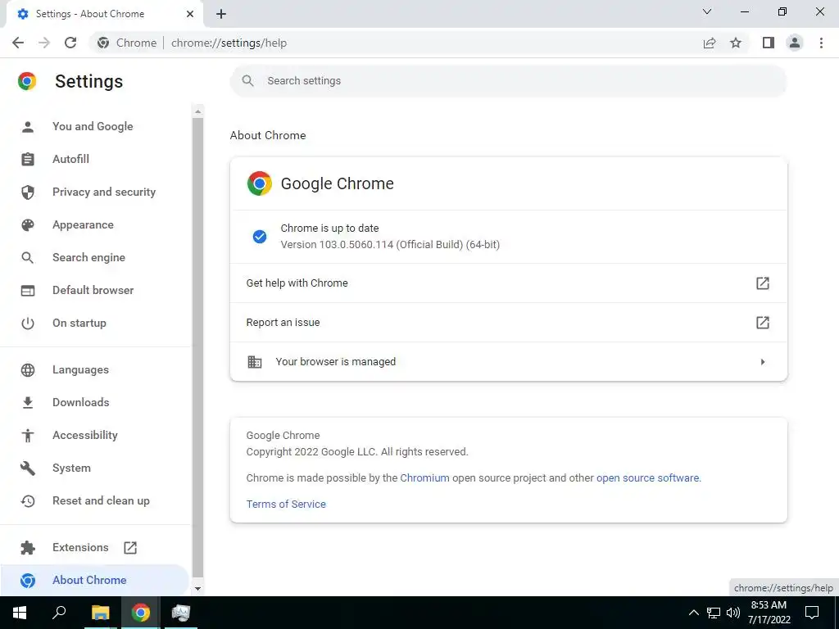Open the tab search chevron in title bar
The image size is (839, 629).
coord(707,11)
